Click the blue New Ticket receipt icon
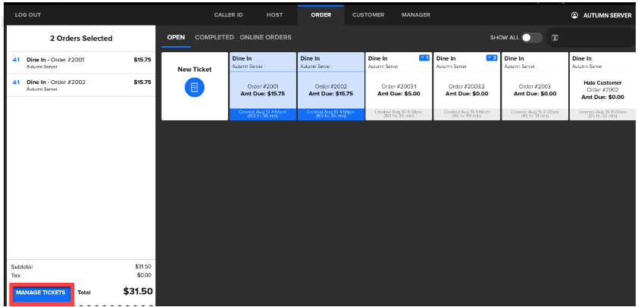The height and width of the screenshot is (307, 638). [194, 88]
